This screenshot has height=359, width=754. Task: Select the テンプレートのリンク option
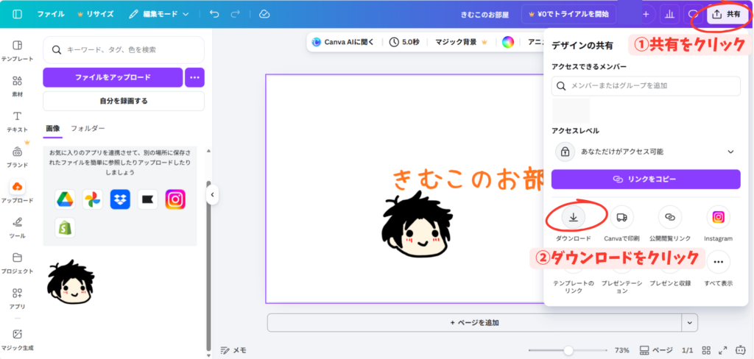tap(573, 287)
